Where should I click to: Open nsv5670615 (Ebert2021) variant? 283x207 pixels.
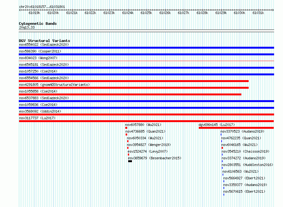(x=244, y=191)
